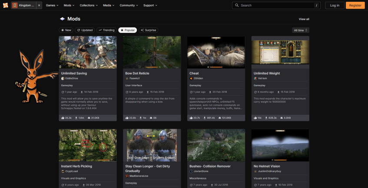Image resolution: width=368 pixels, height=188 pixels.
Task: Select the New filter pill
Action: 66,30
